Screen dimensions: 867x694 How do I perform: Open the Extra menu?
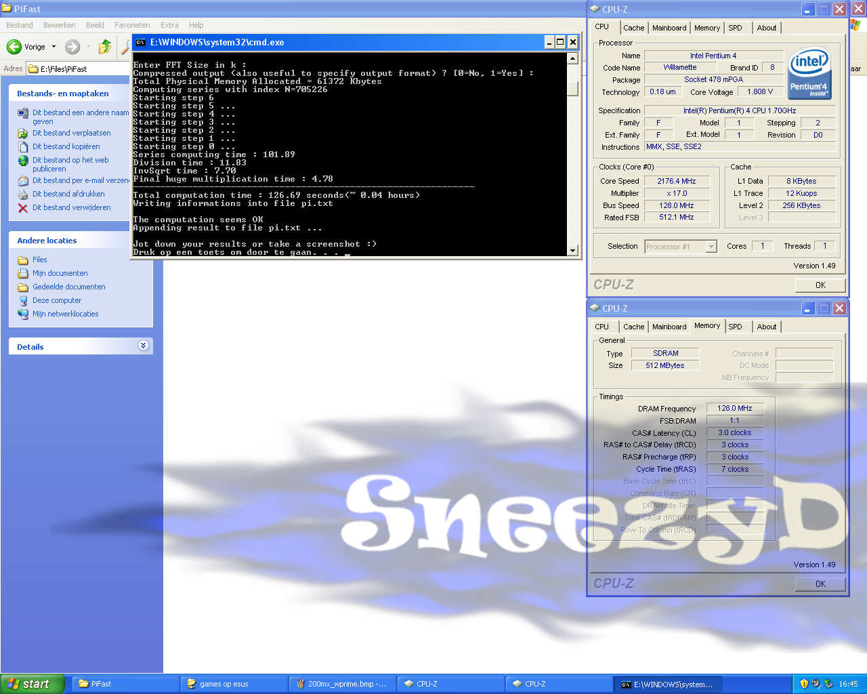pos(169,25)
